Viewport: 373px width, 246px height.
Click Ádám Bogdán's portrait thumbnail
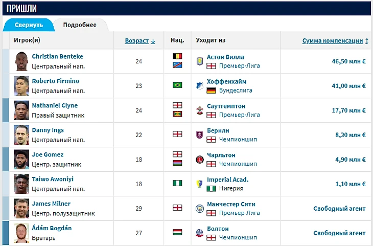pos(21,233)
